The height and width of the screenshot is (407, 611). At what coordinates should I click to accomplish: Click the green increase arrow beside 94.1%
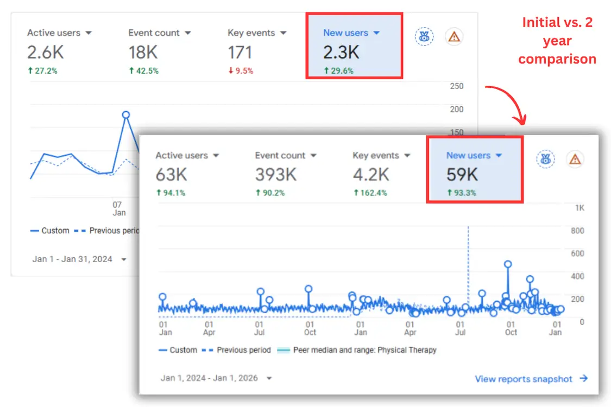(x=158, y=193)
